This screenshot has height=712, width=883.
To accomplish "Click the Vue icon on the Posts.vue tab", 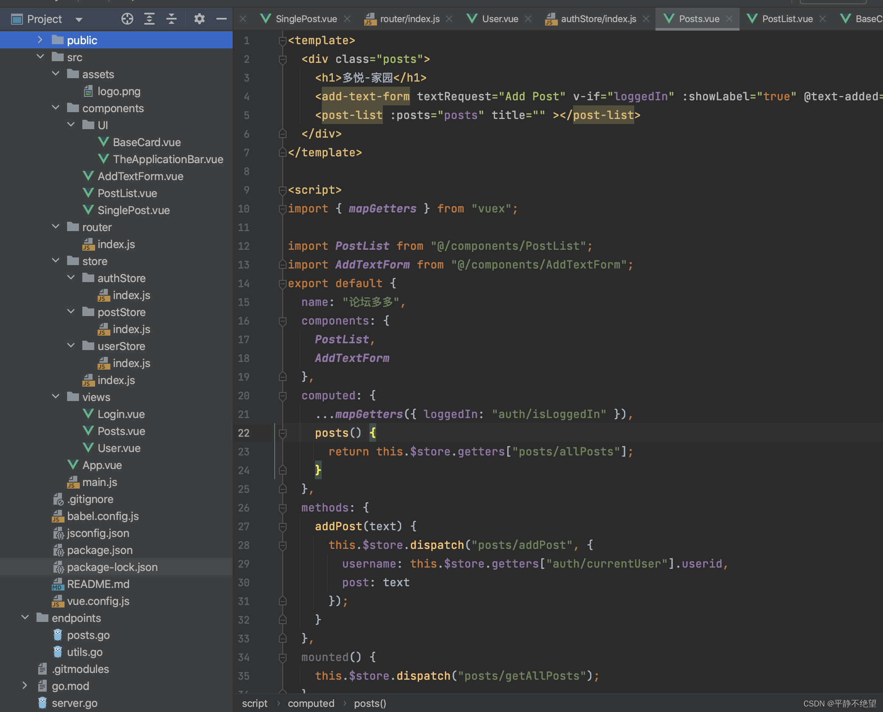I will click(669, 19).
